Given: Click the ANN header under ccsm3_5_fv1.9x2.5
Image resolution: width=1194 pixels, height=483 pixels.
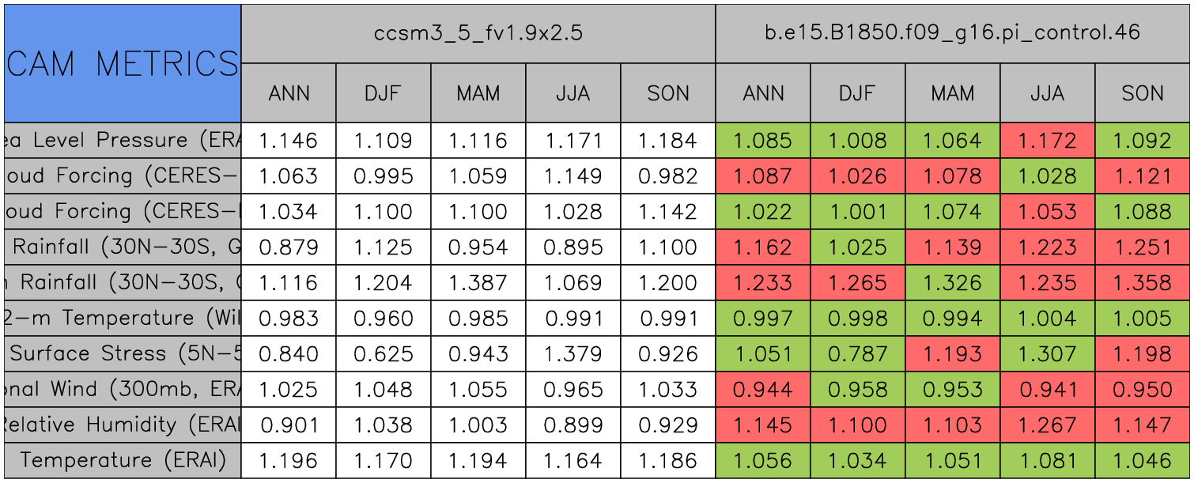Looking at the screenshot, I should pyautogui.click(x=289, y=93).
